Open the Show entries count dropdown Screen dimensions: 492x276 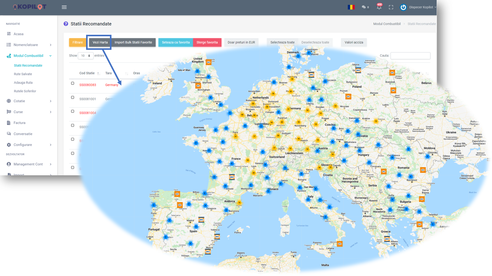pyautogui.click(x=86, y=56)
